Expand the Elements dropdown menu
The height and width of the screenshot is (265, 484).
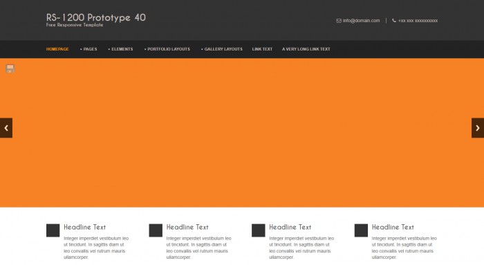121,49
